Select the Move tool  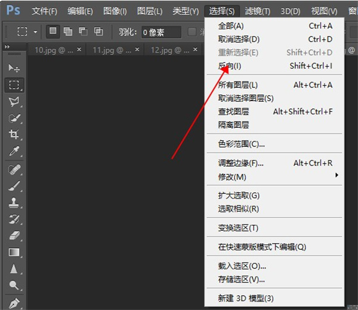[x=14, y=68]
